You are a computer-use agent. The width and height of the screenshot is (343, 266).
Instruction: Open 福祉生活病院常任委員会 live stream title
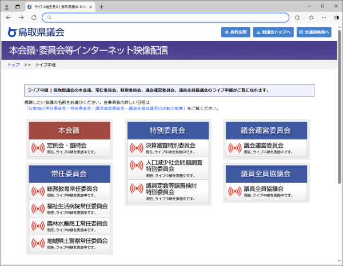click(77, 206)
